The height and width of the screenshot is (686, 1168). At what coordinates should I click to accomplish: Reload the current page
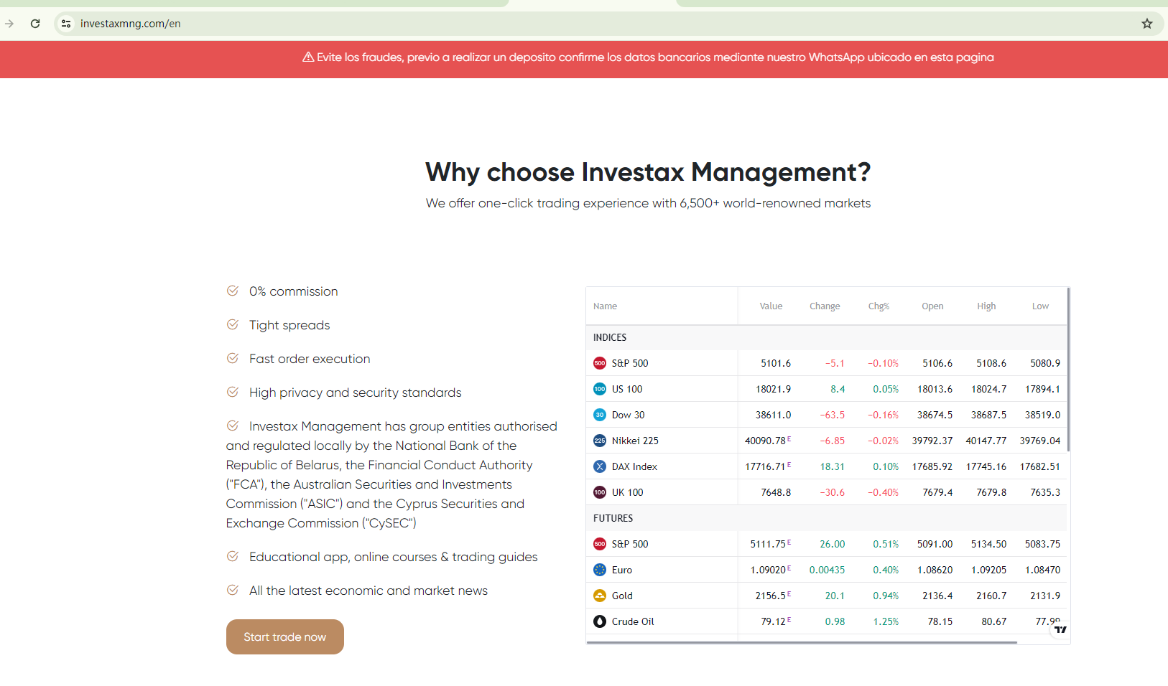tap(35, 23)
